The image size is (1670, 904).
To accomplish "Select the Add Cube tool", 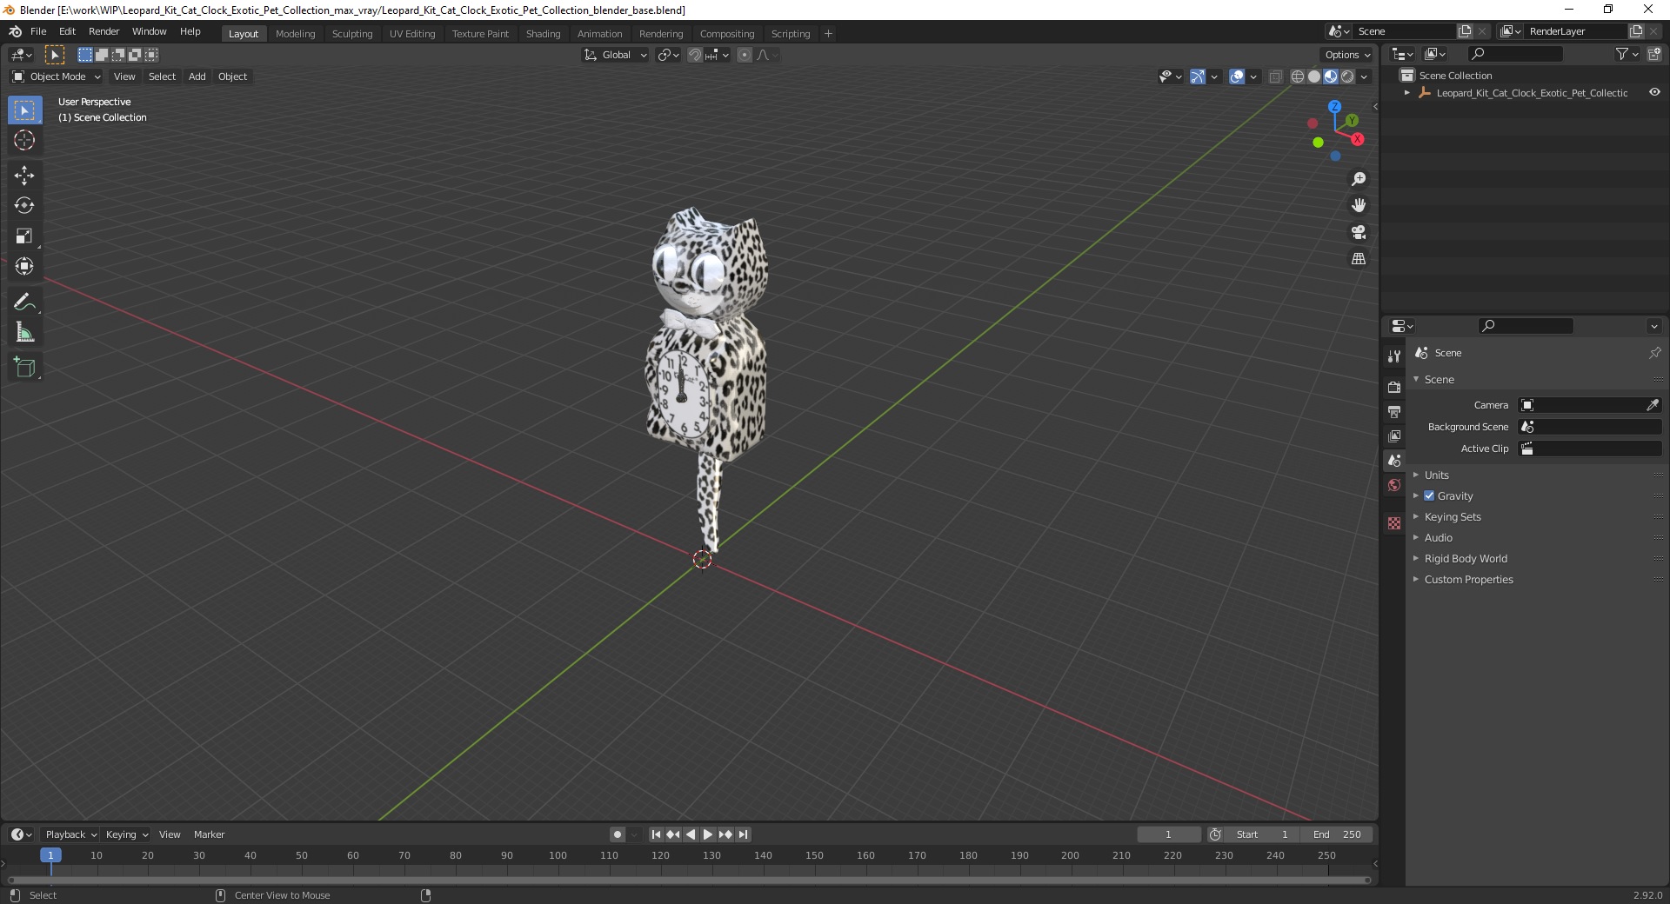I will pyautogui.click(x=24, y=368).
